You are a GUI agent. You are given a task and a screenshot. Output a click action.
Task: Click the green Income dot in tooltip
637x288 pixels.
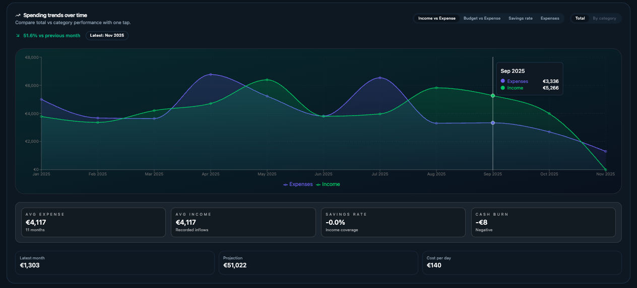(x=503, y=88)
